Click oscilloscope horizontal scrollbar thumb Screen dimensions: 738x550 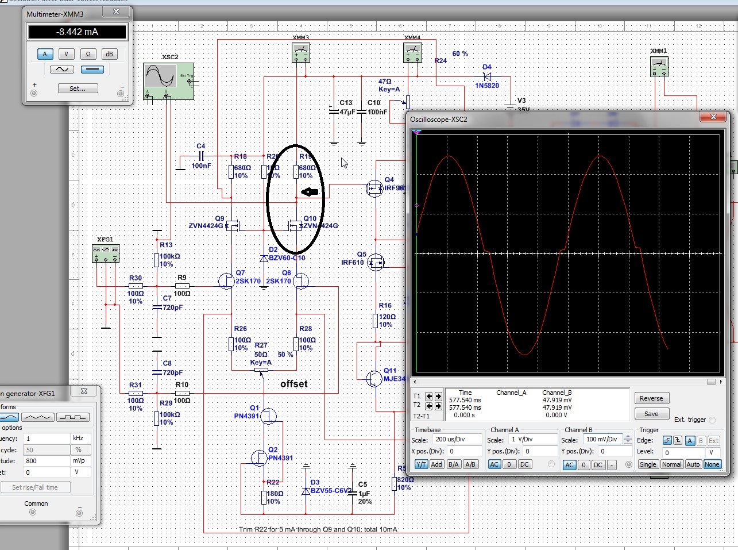712,382
